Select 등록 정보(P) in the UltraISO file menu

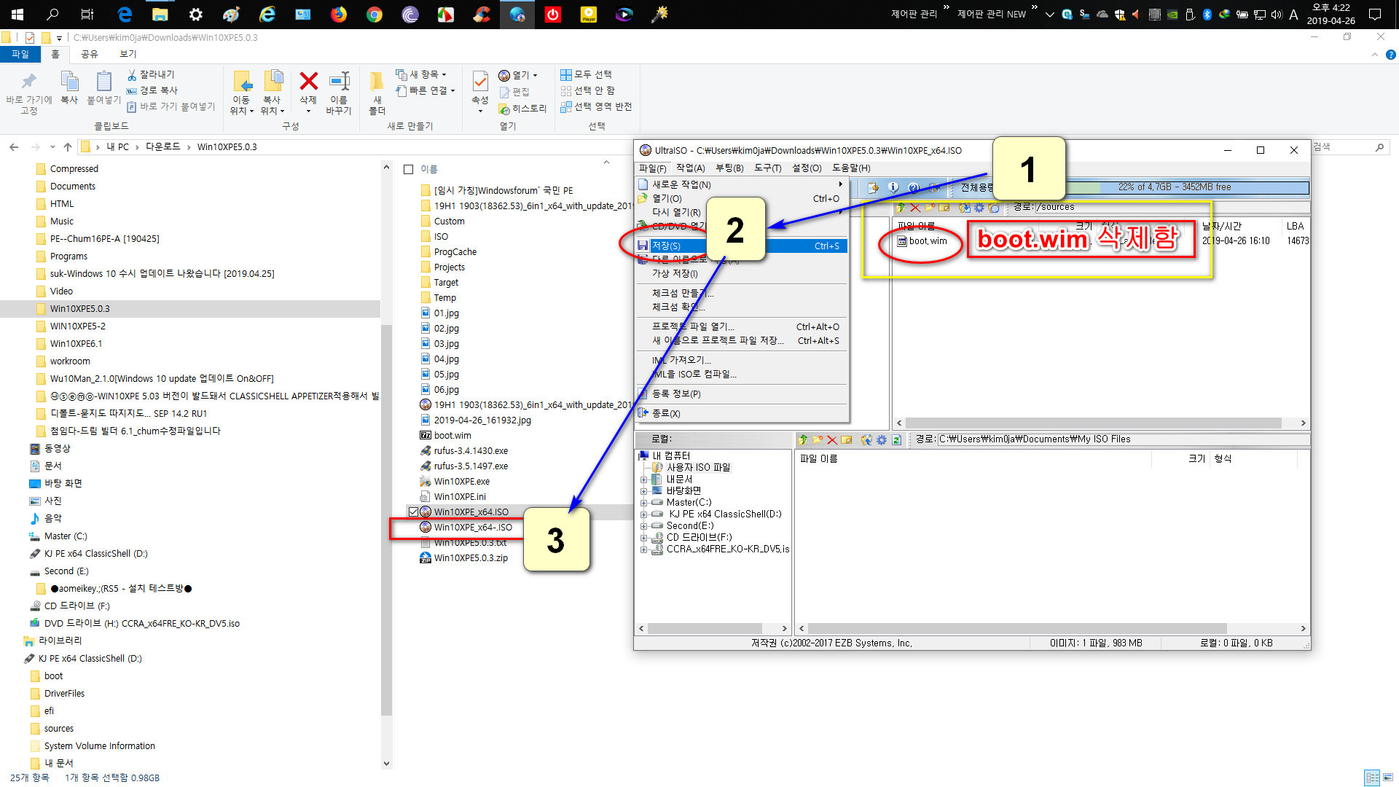click(x=742, y=393)
